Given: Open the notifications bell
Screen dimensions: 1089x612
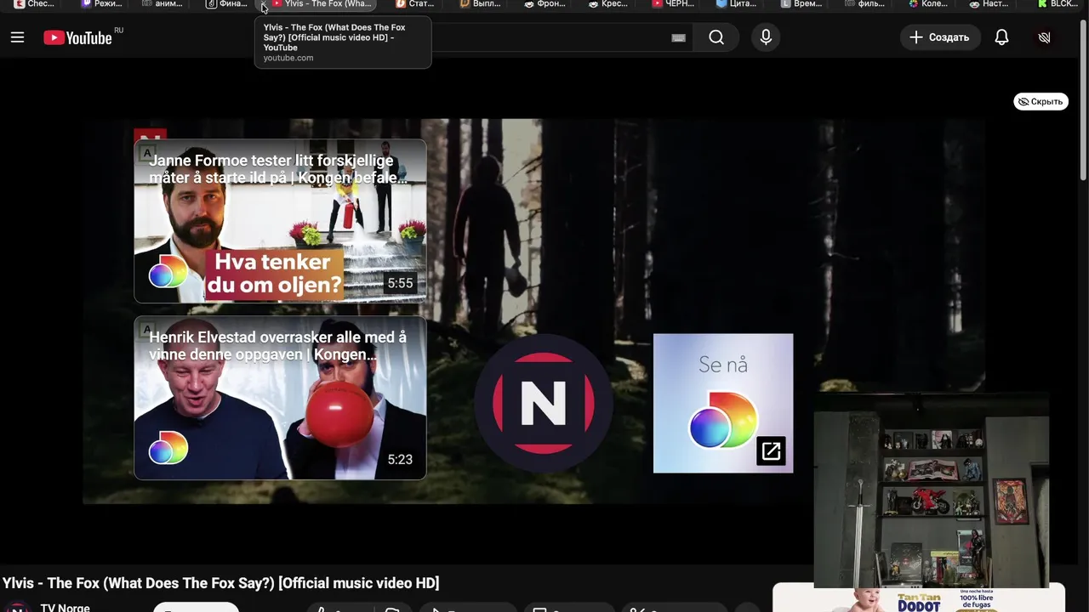Looking at the screenshot, I should tap(1001, 37).
